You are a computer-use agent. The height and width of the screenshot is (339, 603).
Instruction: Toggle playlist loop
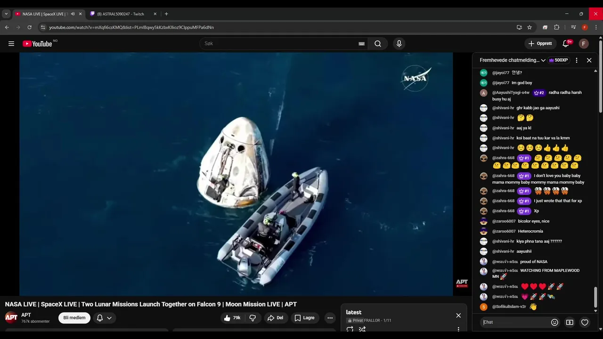[x=350, y=330]
